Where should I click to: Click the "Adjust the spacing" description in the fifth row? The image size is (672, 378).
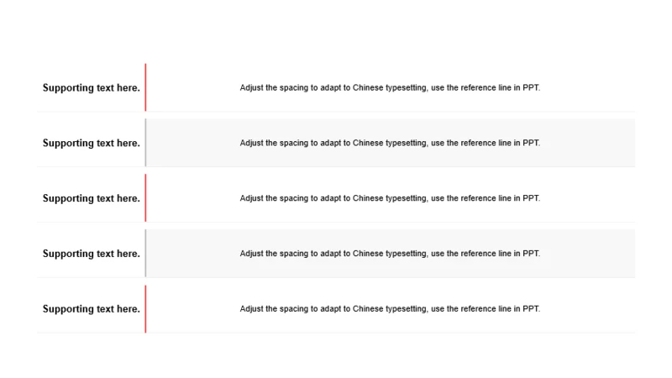tap(390, 309)
